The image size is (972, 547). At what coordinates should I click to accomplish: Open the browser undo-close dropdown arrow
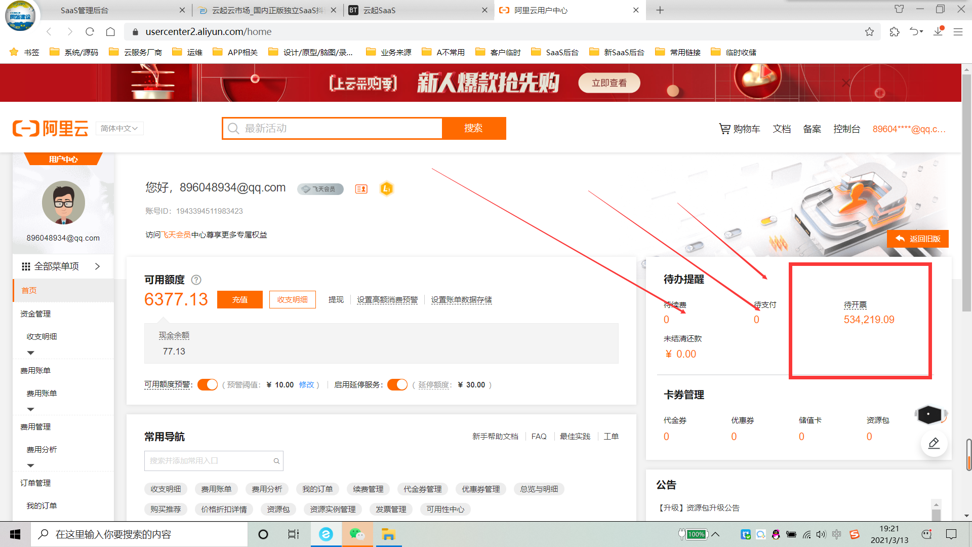click(921, 31)
